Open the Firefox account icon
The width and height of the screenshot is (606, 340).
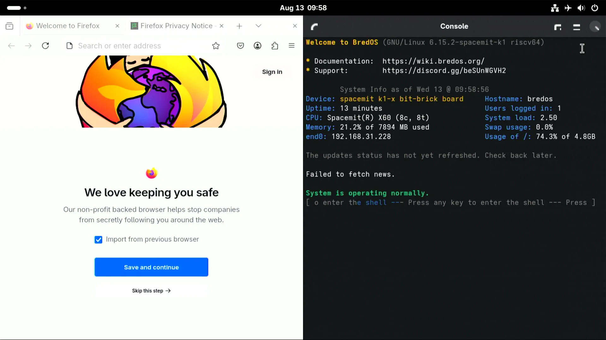pos(258,46)
